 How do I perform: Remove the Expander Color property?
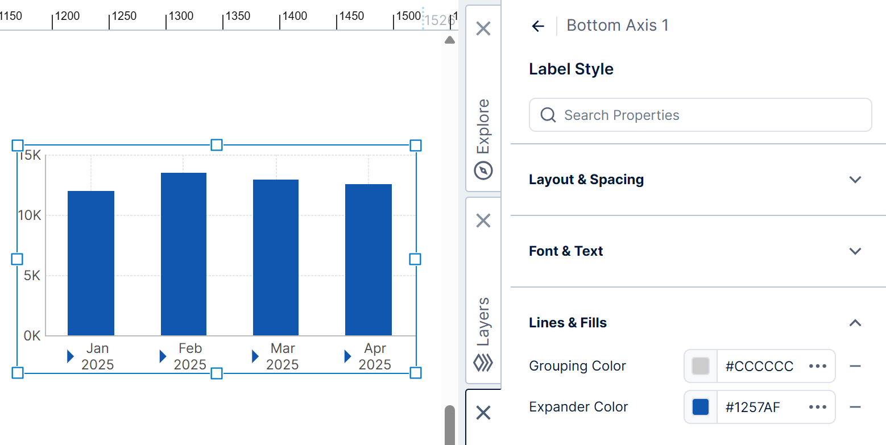pyautogui.click(x=854, y=407)
